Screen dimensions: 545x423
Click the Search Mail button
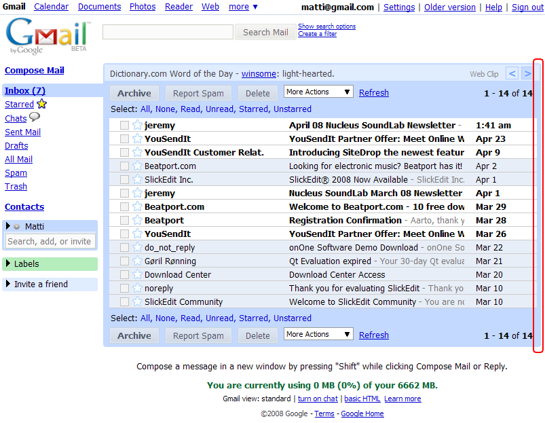(x=265, y=33)
